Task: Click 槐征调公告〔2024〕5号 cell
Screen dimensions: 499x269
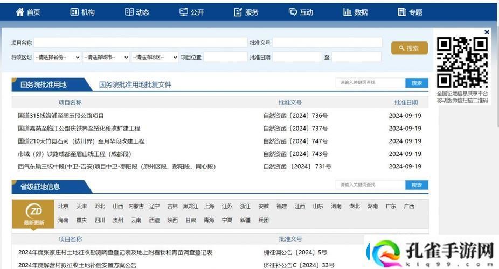Action: tap(295, 252)
